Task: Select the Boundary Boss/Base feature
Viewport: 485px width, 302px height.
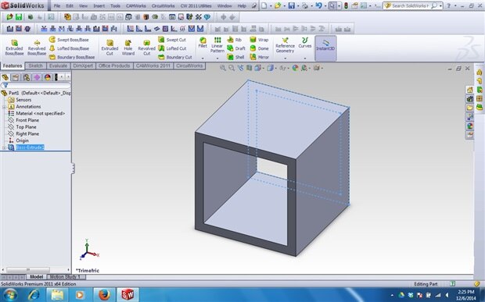Action: [x=72, y=57]
